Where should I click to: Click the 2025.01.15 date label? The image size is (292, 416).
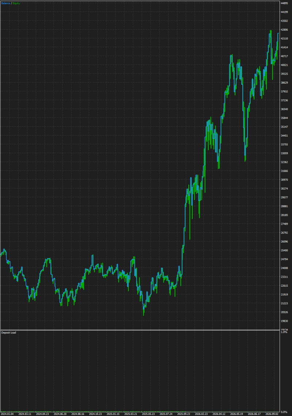[113, 414]
